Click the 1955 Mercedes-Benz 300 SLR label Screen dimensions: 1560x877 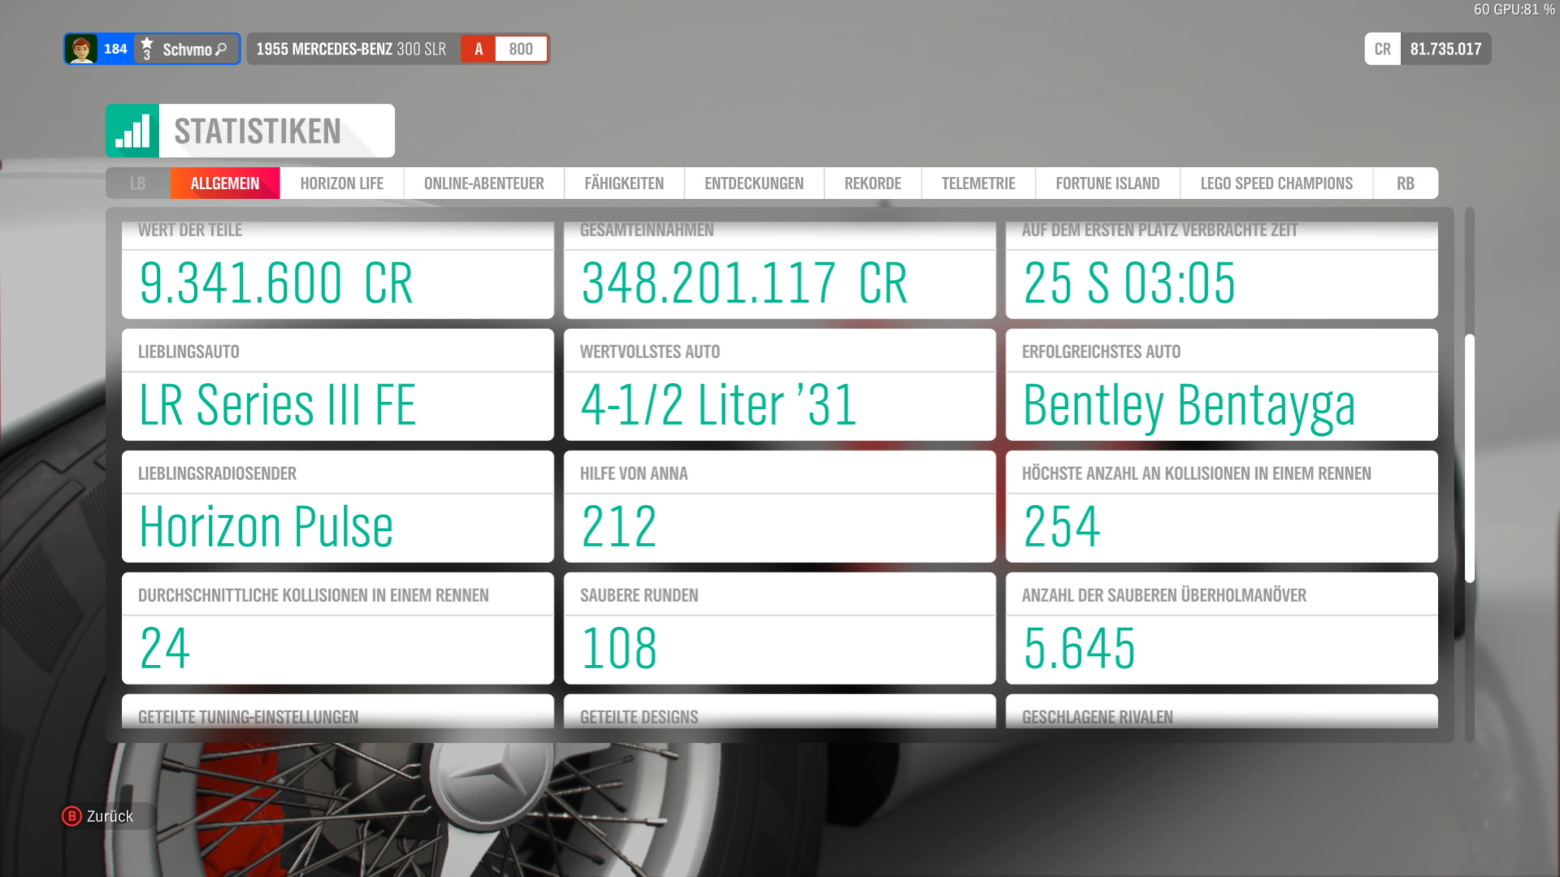[x=351, y=49]
